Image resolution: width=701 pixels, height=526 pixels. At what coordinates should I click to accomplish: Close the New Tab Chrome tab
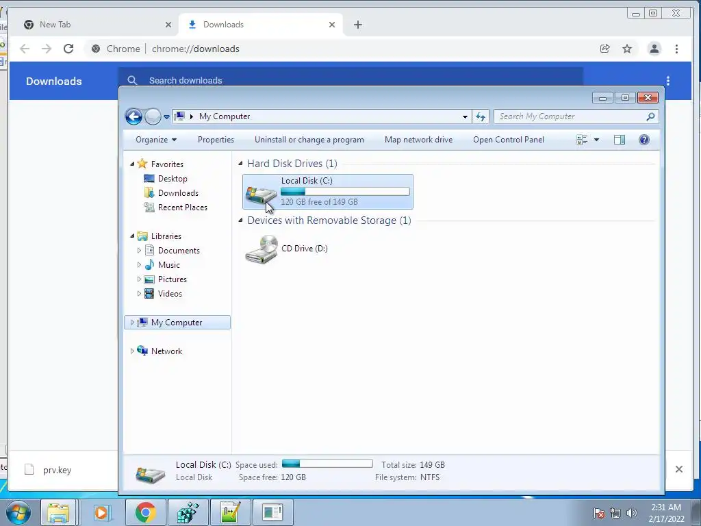[x=168, y=25]
